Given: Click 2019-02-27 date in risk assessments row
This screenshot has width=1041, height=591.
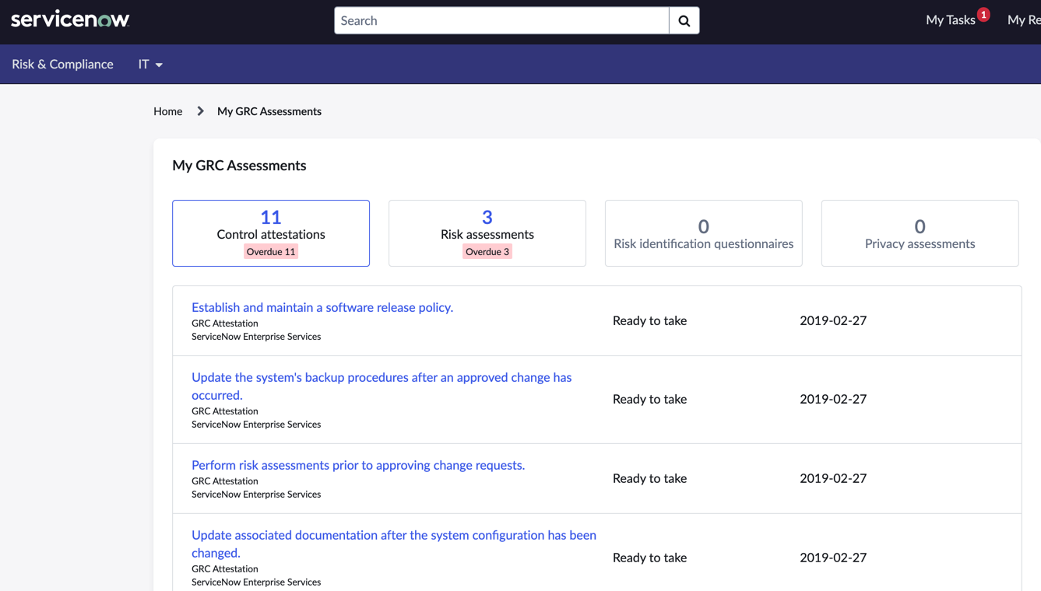Looking at the screenshot, I should (833, 478).
